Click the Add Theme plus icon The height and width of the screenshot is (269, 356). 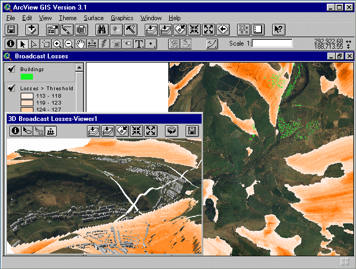[32, 30]
